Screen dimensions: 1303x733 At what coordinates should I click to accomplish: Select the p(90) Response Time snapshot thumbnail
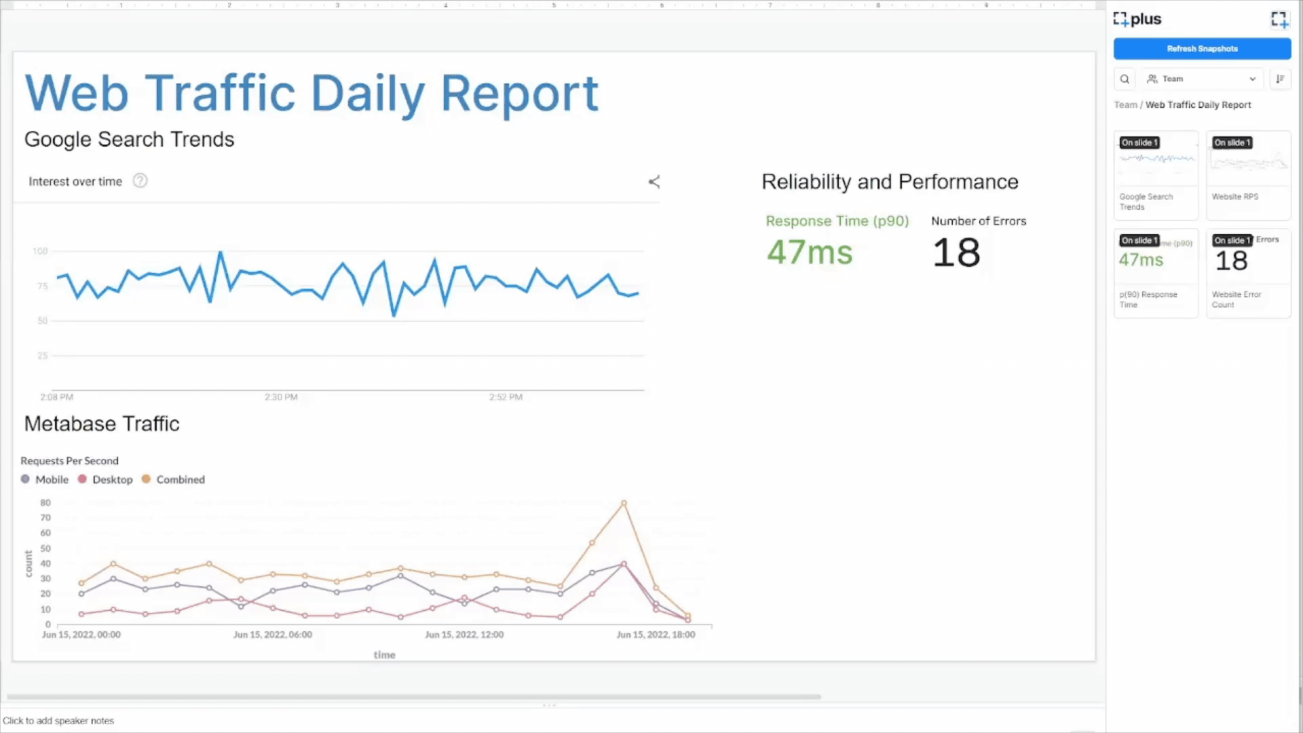pyautogui.click(x=1156, y=274)
